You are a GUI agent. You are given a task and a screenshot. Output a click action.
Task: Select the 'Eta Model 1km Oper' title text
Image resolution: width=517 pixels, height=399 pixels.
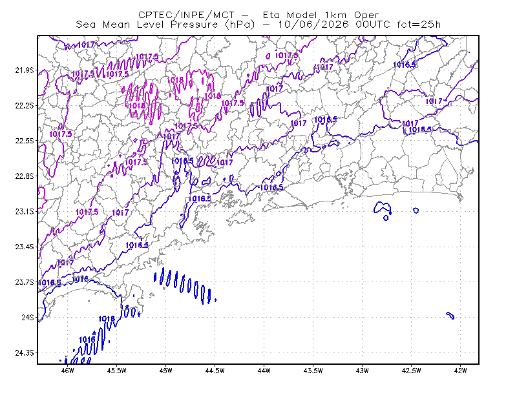pos(321,15)
